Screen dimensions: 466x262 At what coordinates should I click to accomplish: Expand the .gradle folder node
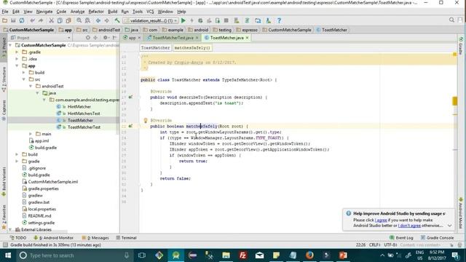pyautogui.click(x=17, y=52)
